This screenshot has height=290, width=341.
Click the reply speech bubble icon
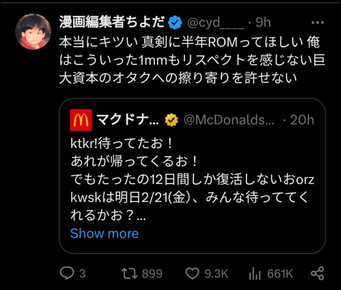[x=66, y=273]
